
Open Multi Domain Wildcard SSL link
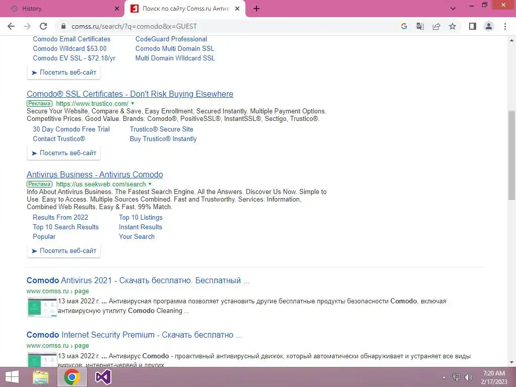(175, 58)
